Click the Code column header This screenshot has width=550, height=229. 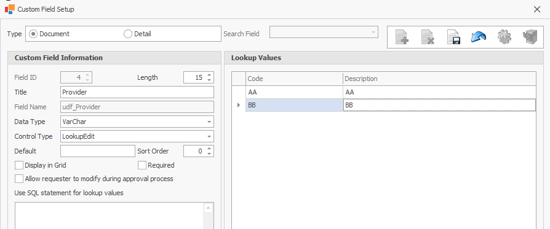click(x=294, y=79)
